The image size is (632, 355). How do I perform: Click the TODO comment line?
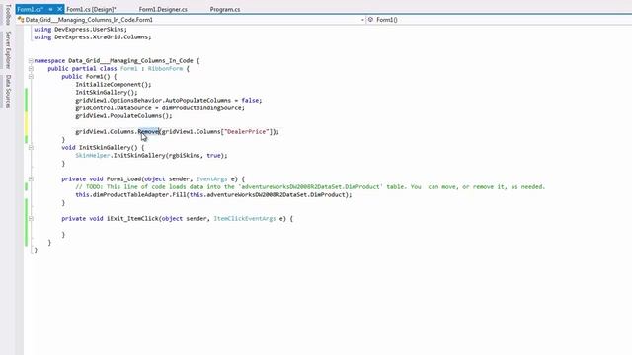click(310, 187)
